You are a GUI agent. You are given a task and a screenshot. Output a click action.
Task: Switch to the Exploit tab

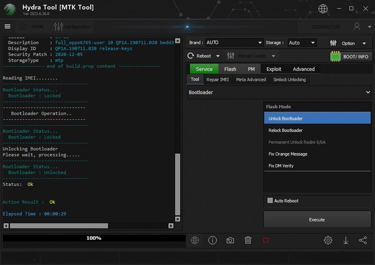274,69
